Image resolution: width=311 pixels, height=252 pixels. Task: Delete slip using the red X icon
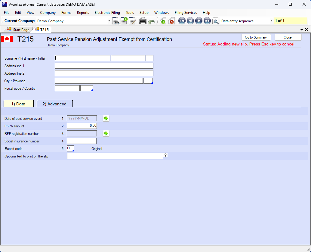tap(171, 21)
